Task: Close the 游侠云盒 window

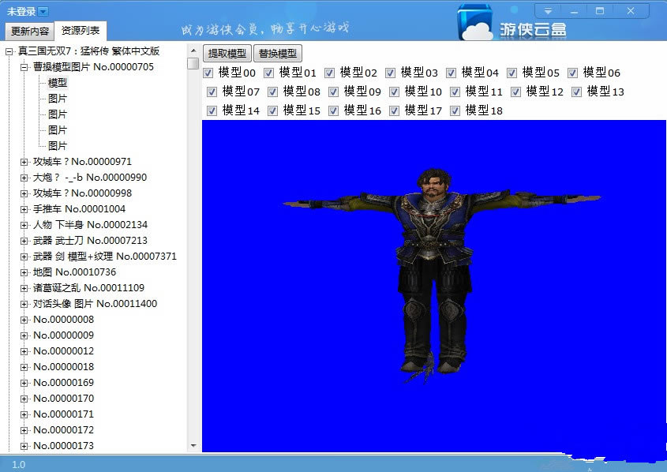Action: [x=631, y=11]
